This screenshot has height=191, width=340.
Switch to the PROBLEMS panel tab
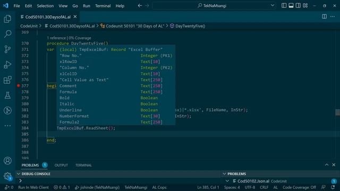pyautogui.click(x=30, y=165)
